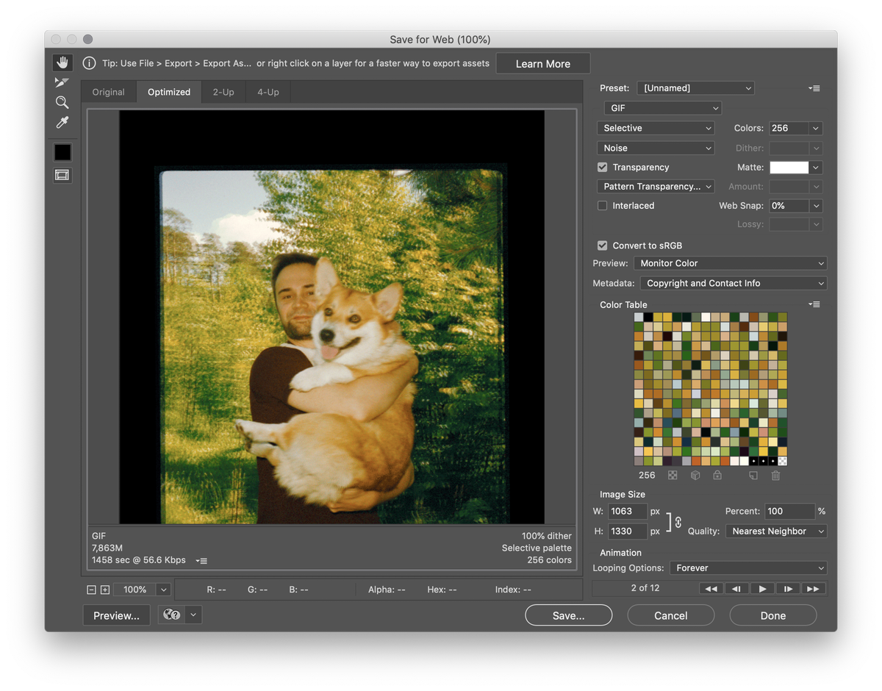Click the Colors field showing 256
This screenshot has width=882, height=691.
pyautogui.click(x=789, y=128)
